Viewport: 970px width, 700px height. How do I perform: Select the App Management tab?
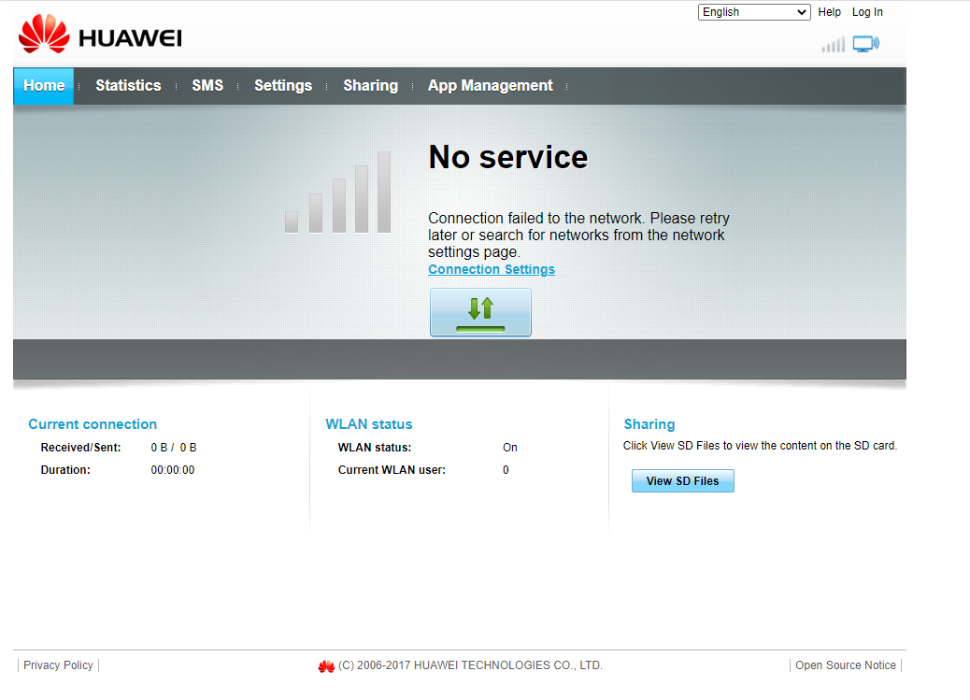point(490,85)
